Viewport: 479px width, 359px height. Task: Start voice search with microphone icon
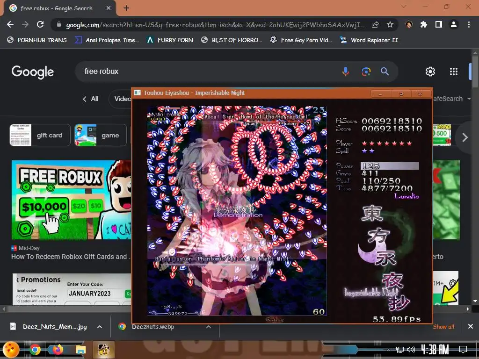(x=346, y=72)
